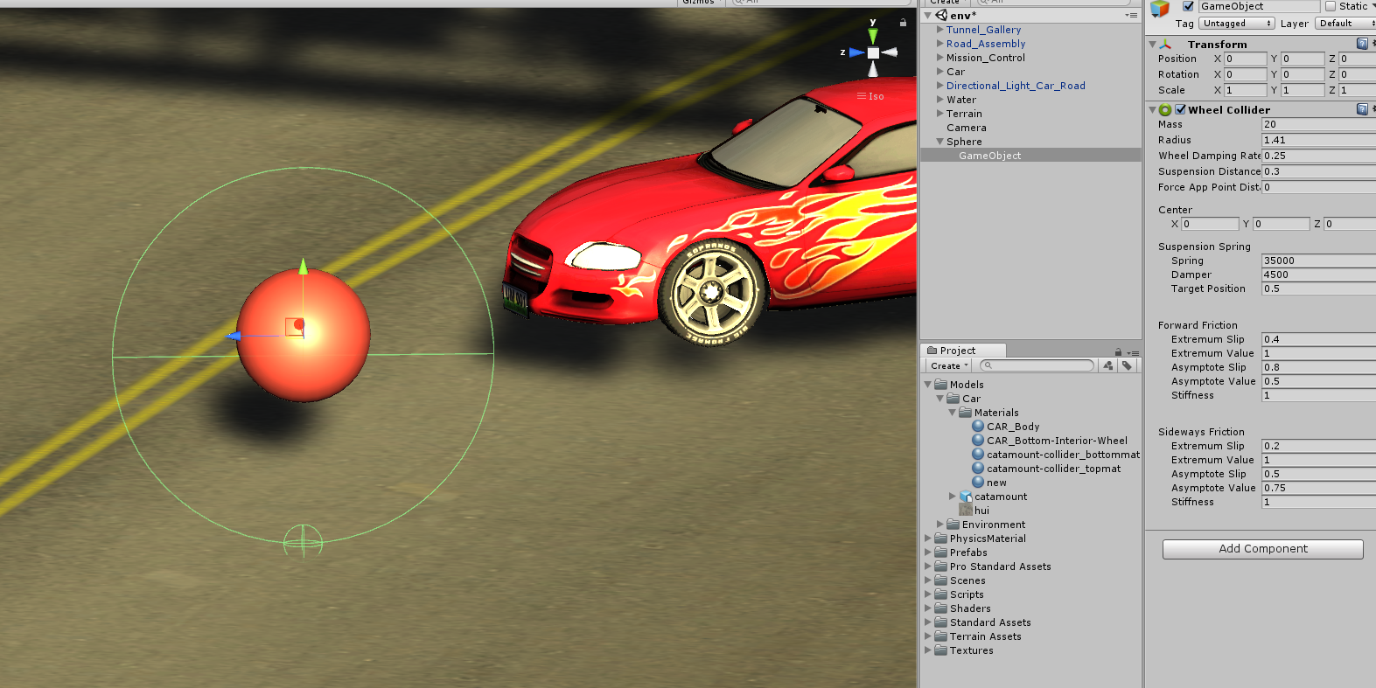Collapse the Materials folder arrow
Screen dimensions: 1376x688
953,413
